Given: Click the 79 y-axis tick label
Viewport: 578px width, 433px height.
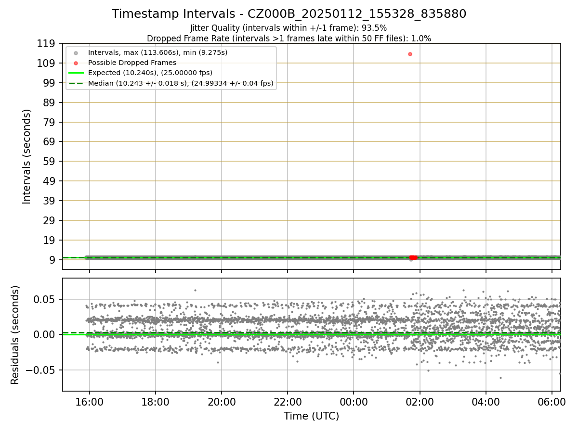Looking at the screenshot, I should [x=50, y=122].
